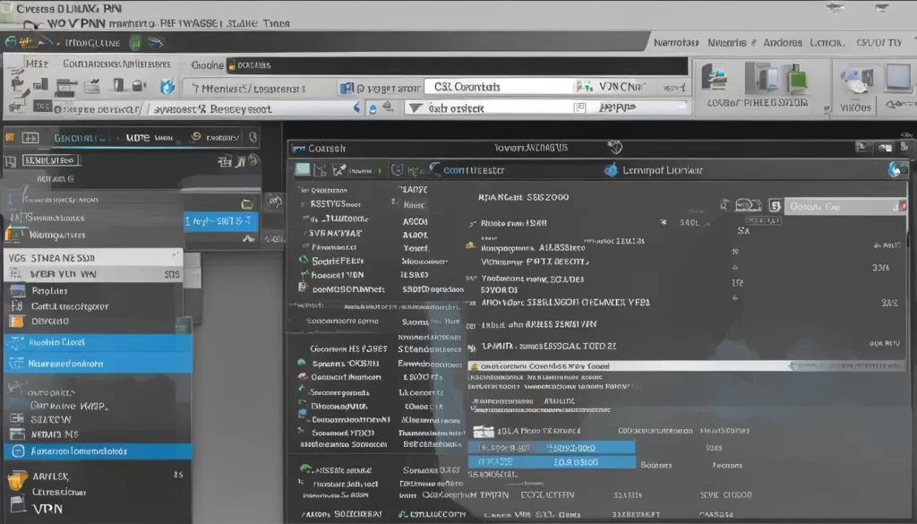The width and height of the screenshot is (917, 524).
Task: Select the 'NEMI3 ME' entry
Action: (55, 434)
